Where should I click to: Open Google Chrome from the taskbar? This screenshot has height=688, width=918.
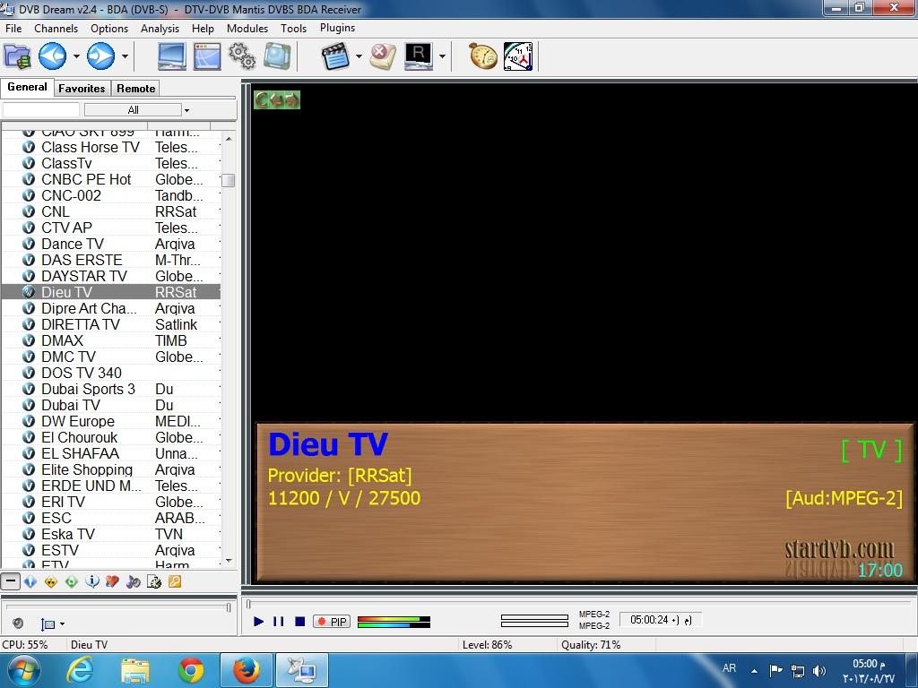click(x=191, y=670)
